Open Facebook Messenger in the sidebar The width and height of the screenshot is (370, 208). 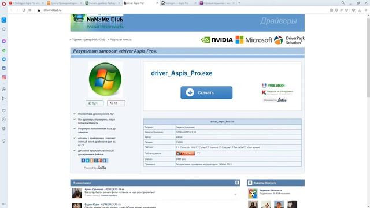(x=4, y=41)
